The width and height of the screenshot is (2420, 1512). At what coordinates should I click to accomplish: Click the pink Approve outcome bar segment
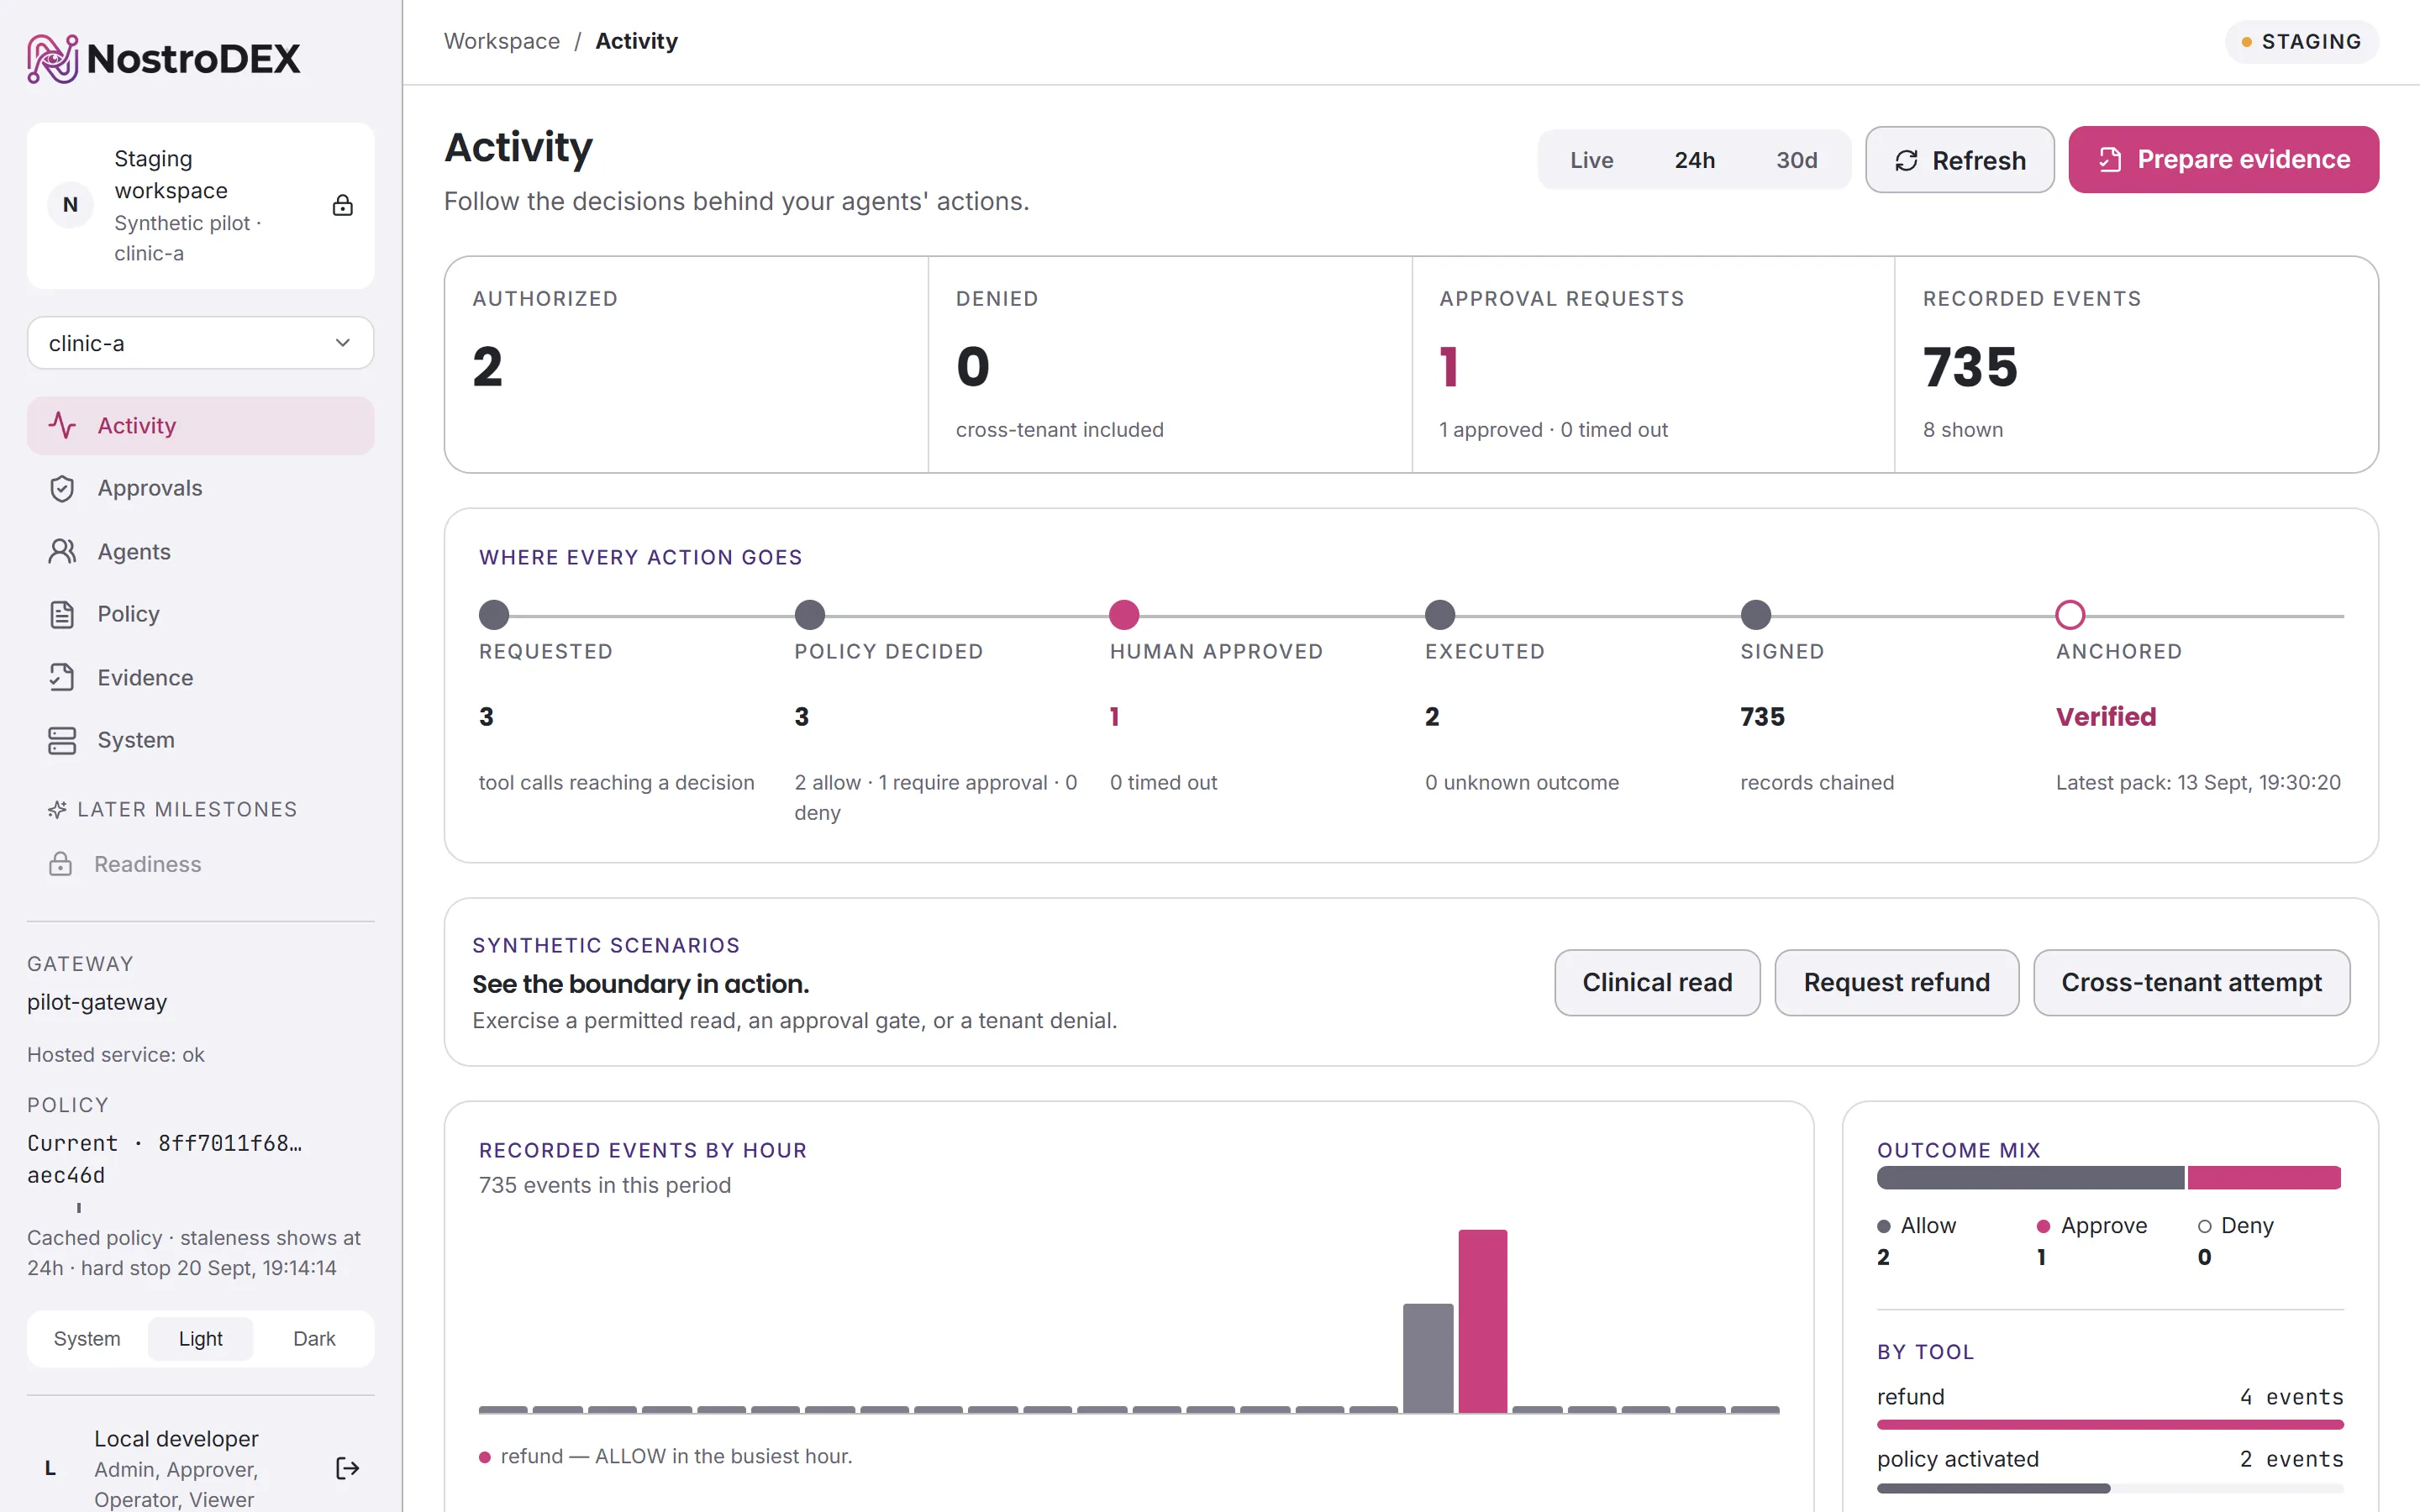coord(2264,1177)
